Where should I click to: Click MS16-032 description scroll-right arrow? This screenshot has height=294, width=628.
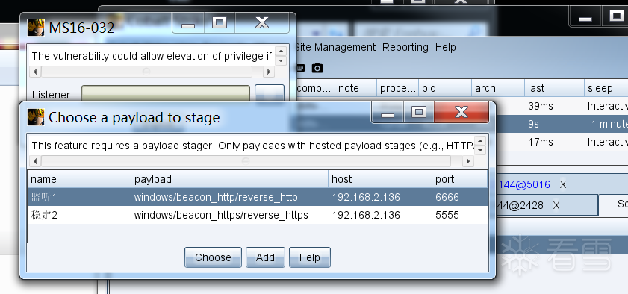click(x=269, y=72)
